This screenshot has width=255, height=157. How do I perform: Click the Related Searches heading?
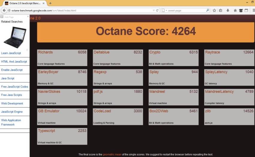tap(12, 22)
